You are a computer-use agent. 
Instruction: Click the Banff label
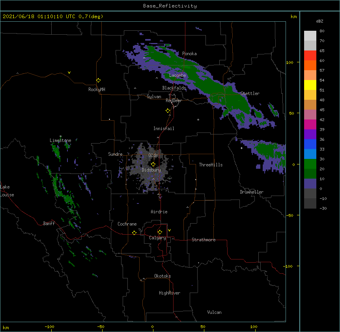click(49, 224)
